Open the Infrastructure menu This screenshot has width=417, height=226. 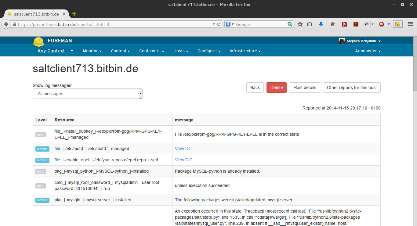point(245,51)
